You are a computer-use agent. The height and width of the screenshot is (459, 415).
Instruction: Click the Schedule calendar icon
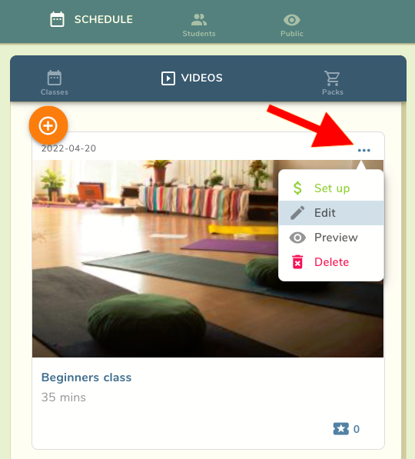pyautogui.click(x=57, y=19)
